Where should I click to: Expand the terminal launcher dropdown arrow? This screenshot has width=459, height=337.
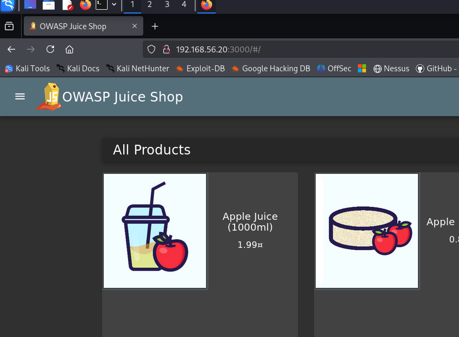(114, 4)
